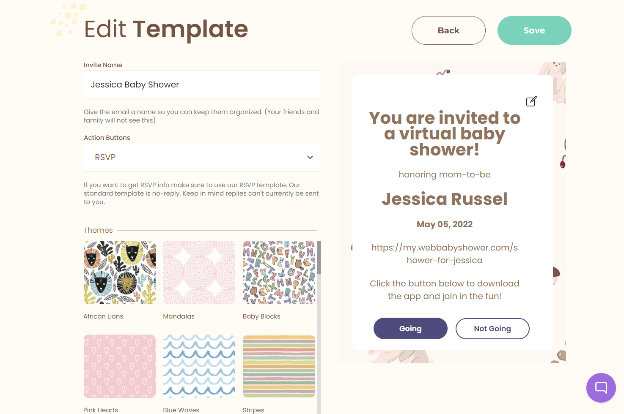Click the May 05, 2022 date text
624x414 pixels.
coord(445,224)
